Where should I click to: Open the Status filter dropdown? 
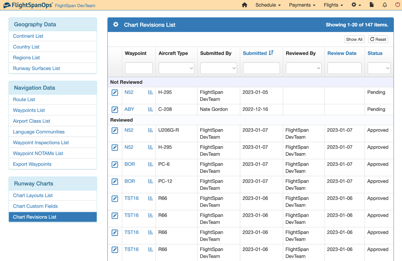click(379, 68)
